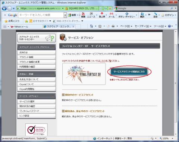
Task: Open サービスの選択 in the sidebar
Action: point(37,101)
